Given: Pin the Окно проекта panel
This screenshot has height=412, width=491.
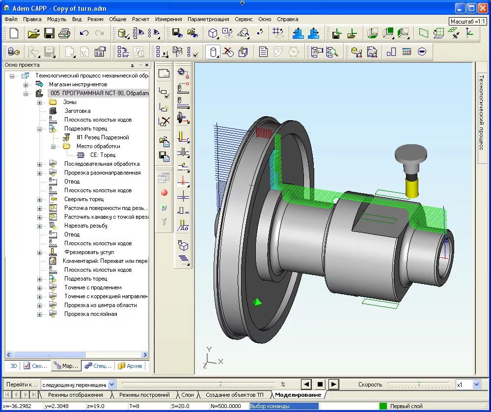Looking at the screenshot, I should (x=133, y=65).
